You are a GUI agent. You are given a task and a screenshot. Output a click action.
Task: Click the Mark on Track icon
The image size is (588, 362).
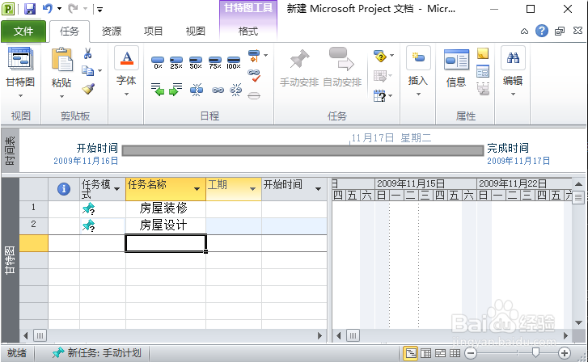(x=254, y=56)
